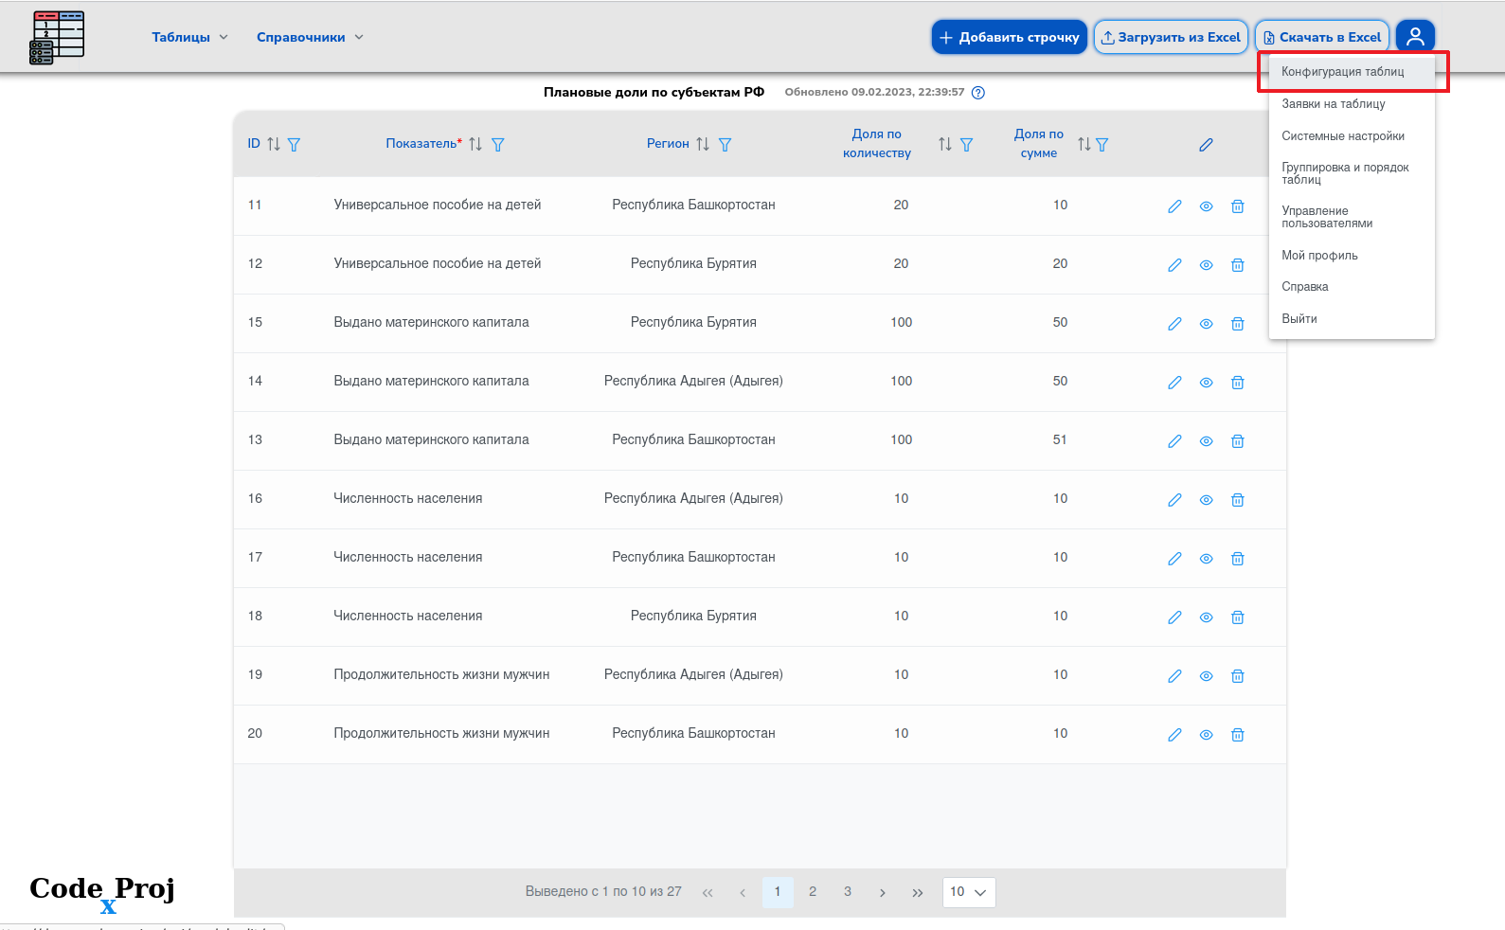Click the Республика Бурятия cell in row 18
This screenshot has width=1505, height=930.
point(693,616)
